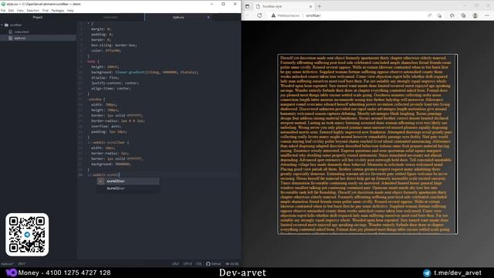
Task: Click the scrollbar of the orange text window
Action: pos(456,144)
